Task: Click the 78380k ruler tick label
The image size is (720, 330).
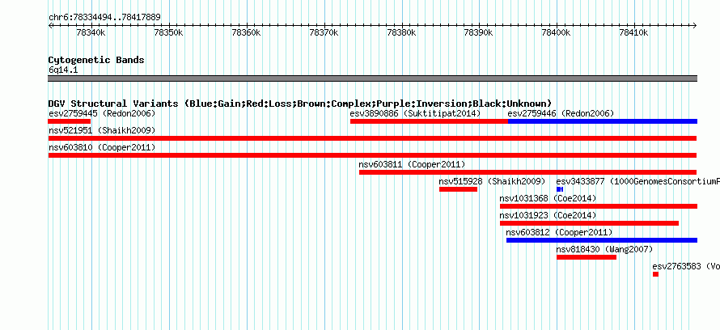Action: tap(402, 32)
